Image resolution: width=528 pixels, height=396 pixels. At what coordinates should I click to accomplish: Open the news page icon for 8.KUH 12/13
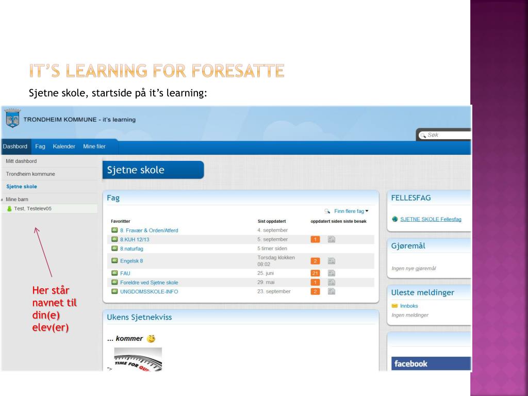332,239
